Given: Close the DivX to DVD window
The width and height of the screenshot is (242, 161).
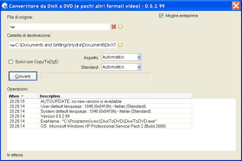Looking at the screenshot, I should (236, 6).
